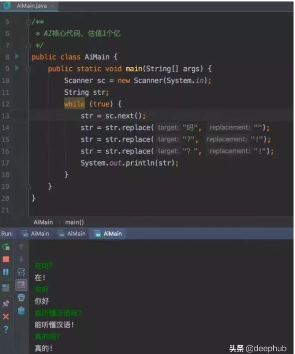Click Scanner(System.in) on line 10
The image size is (295, 354).
tap(170, 81)
